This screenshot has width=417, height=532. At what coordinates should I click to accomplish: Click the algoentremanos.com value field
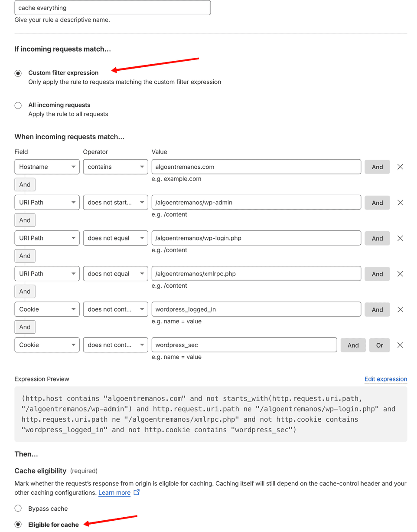point(256,167)
